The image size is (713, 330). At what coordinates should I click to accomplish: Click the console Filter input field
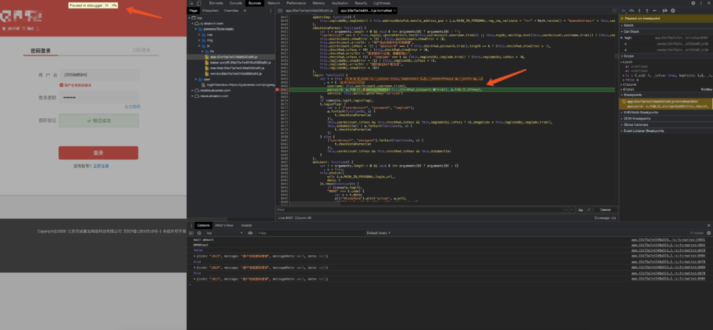(x=309, y=233)
